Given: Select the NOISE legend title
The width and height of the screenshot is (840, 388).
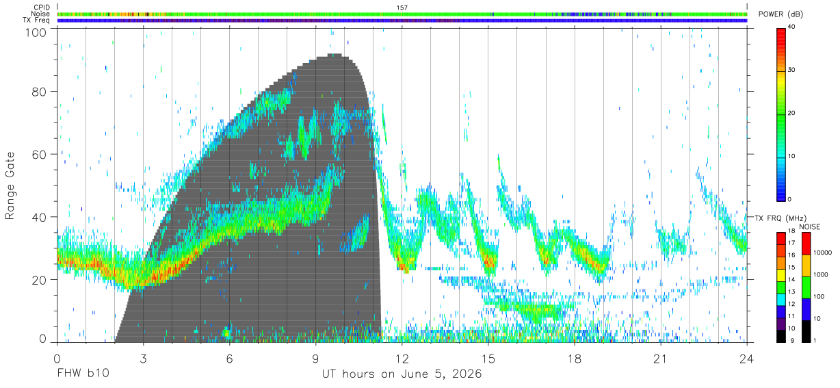Looking at the screenshot, I should (x=810, y=226).
